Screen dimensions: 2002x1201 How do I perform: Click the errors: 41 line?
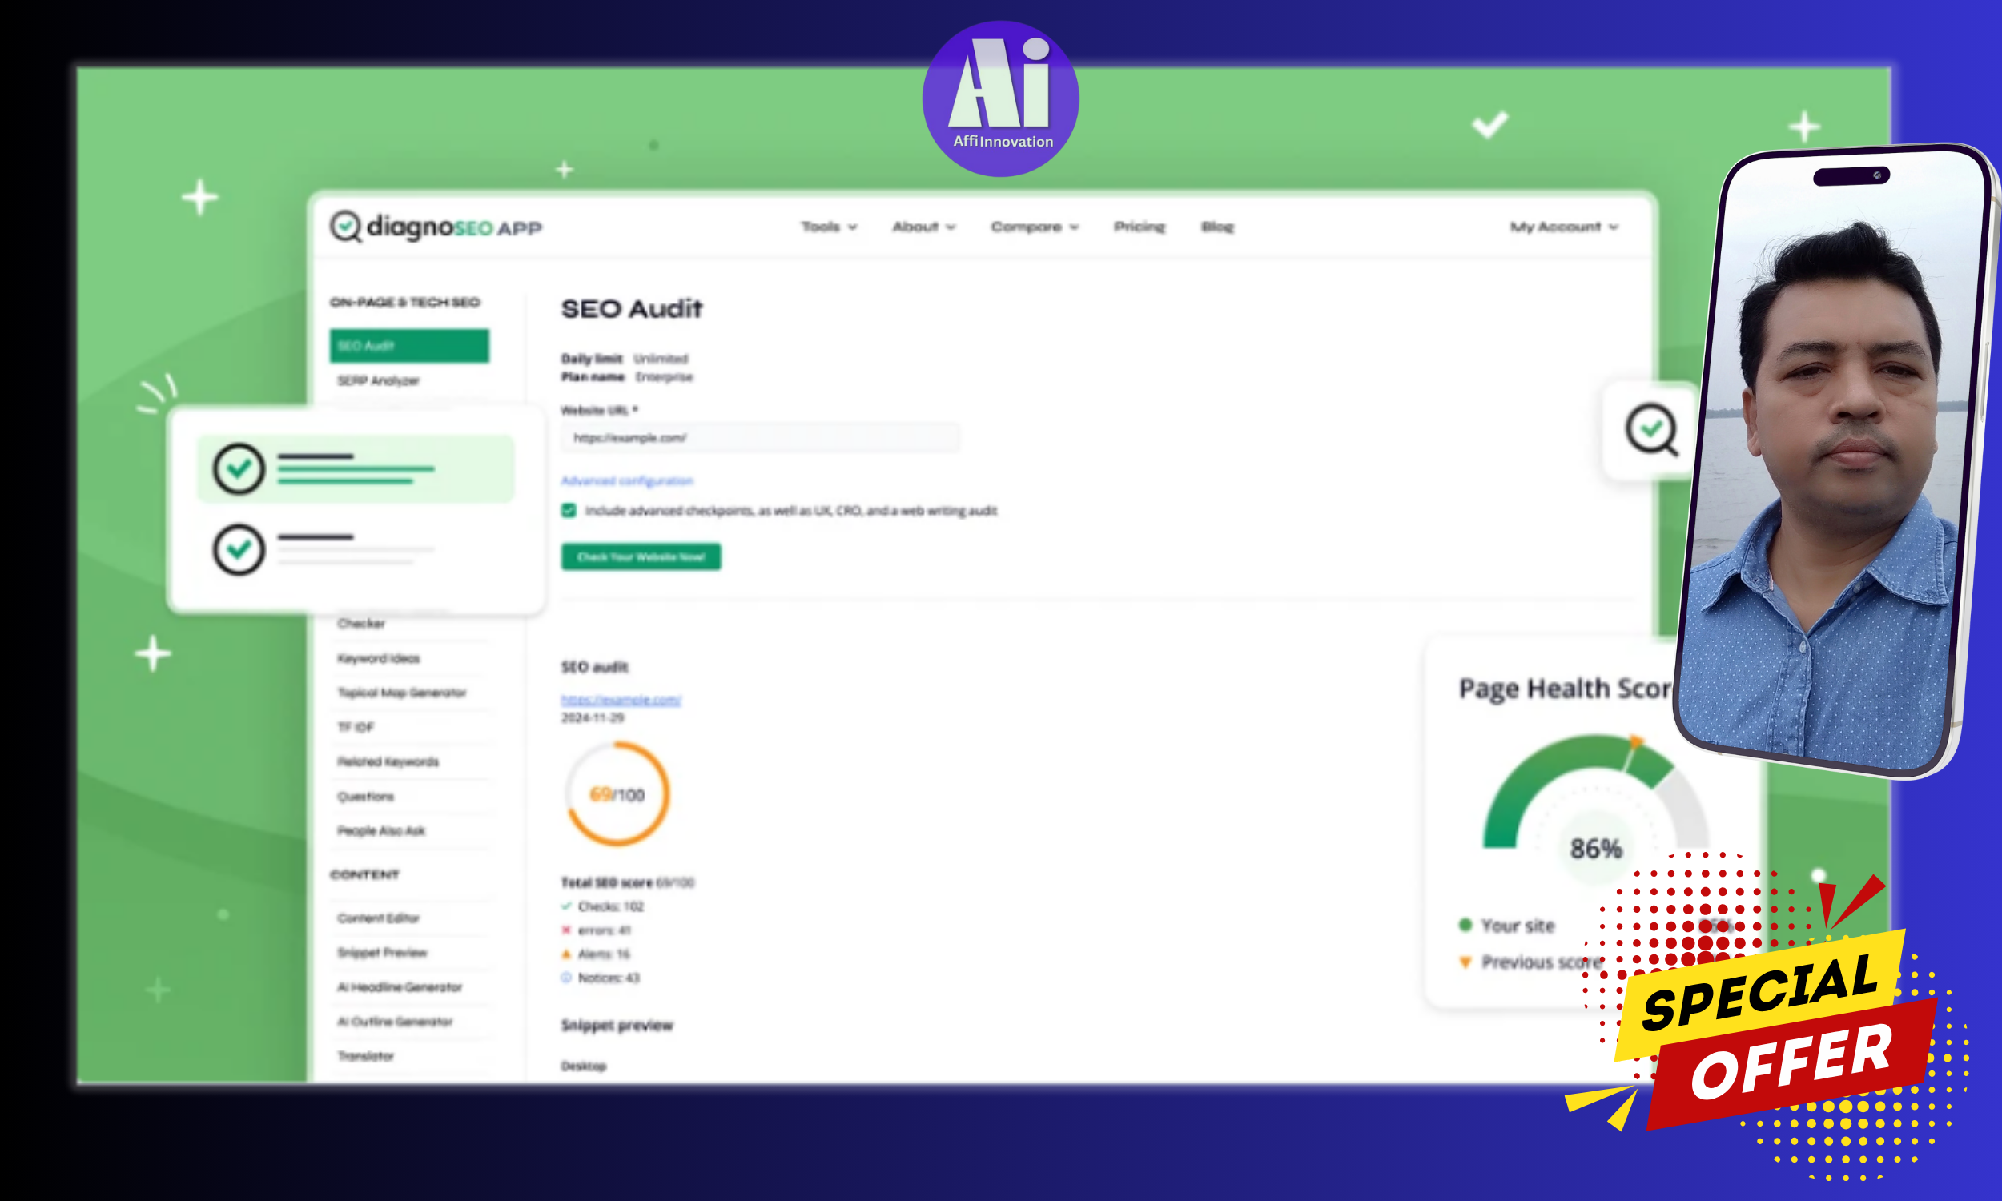click(597, 930)
